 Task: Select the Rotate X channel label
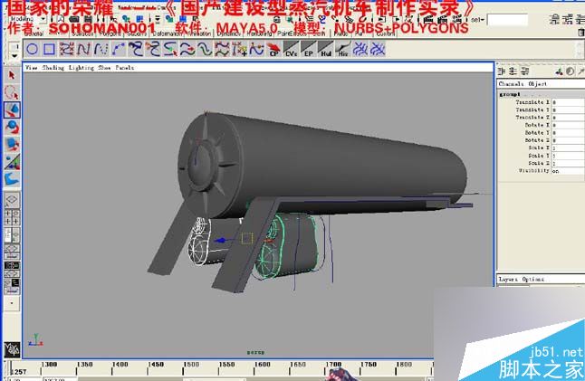[537, 125]
